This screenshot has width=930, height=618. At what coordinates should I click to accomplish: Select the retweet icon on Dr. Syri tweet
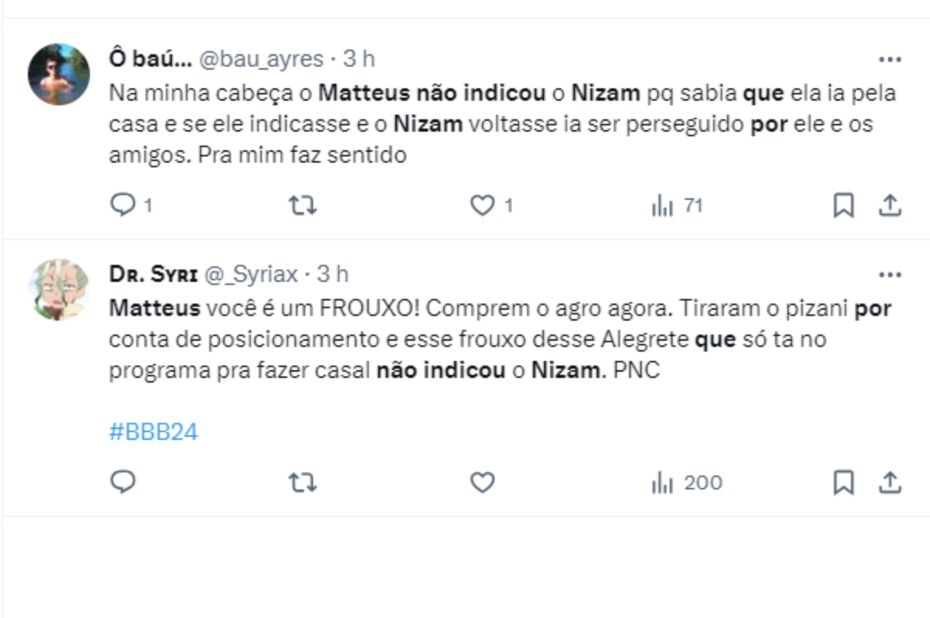point(301,482)
